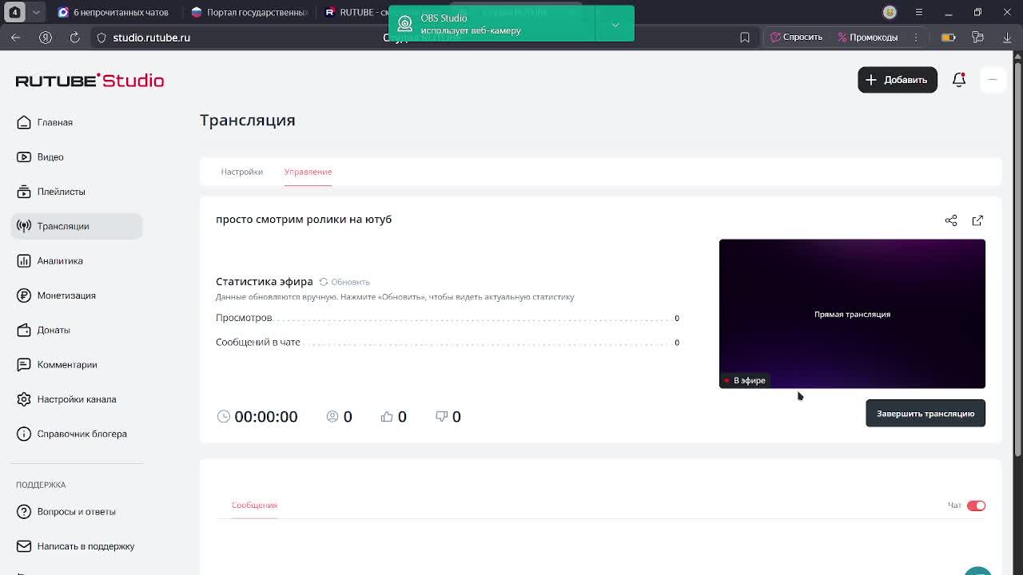Screen dimensions: 1023x575
Task: Toggle the Чат switch
Action: click(976, 506)
